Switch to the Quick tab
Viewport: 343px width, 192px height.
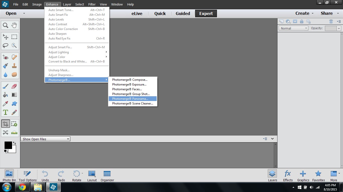tap(160, 13)
